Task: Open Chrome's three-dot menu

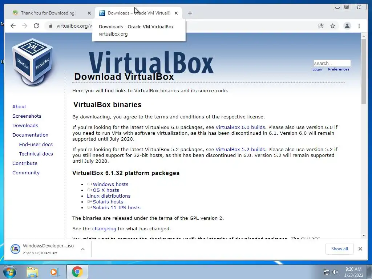Action: [359, 26]
